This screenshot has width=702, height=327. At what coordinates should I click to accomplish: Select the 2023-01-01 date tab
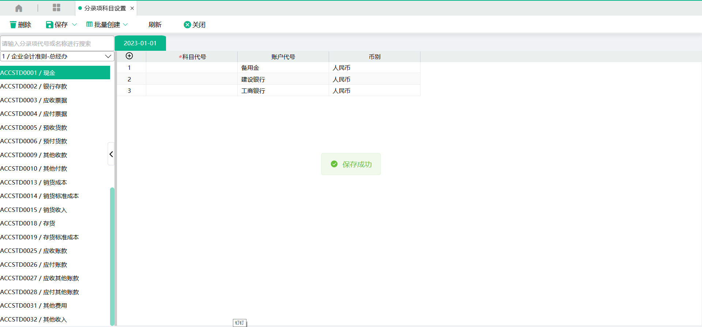click(x=140, y=43)
